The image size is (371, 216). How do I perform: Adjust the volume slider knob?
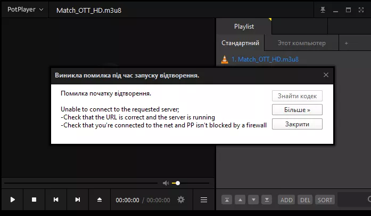pos(178,183)
